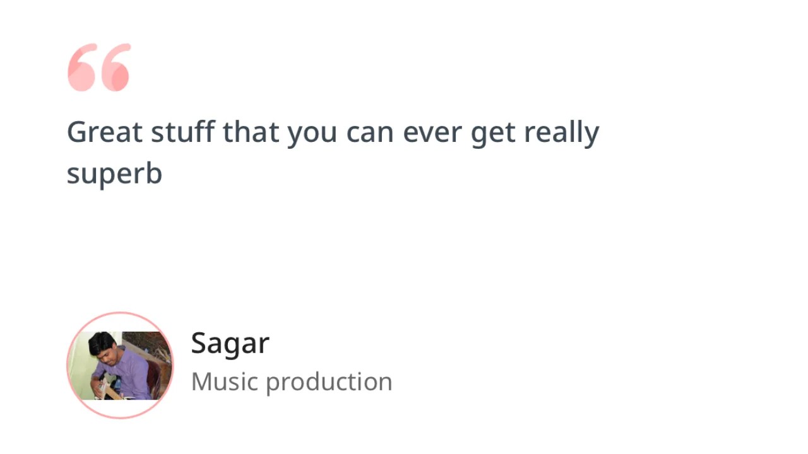Click the right pink quote glyph

coord(116,67)
